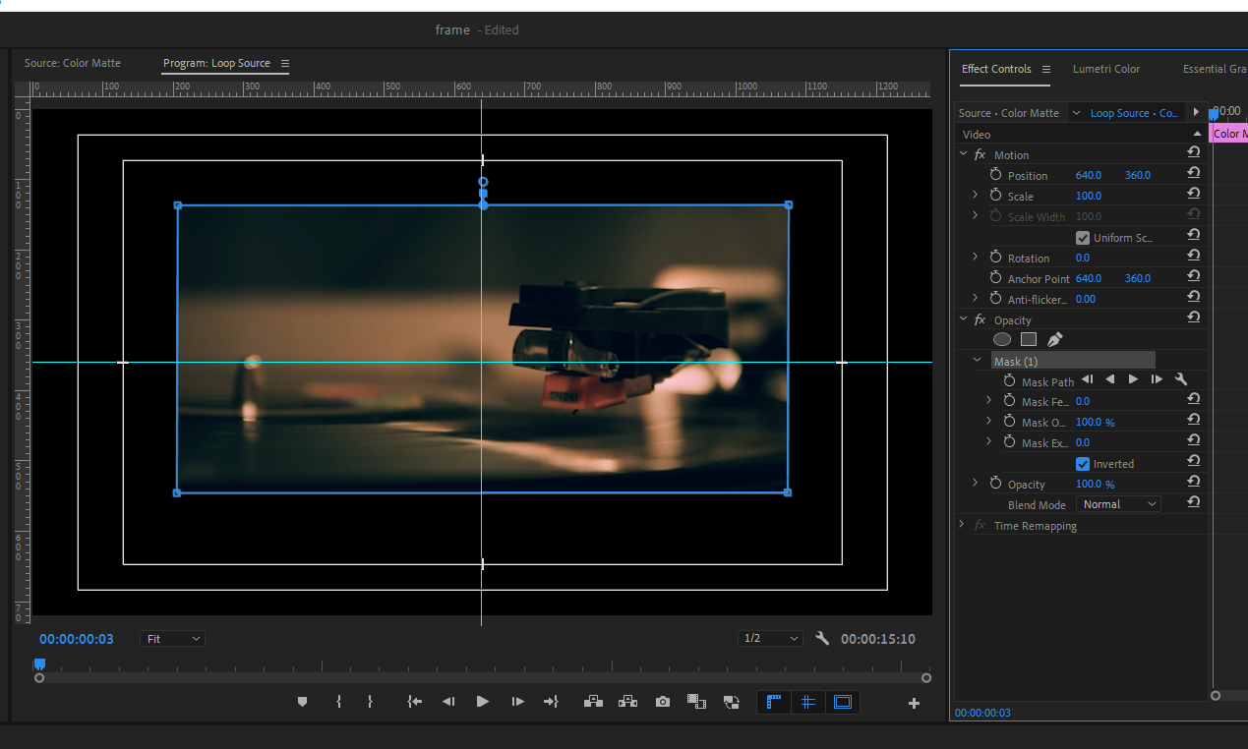Viewport: 1248px width, 749px height.
Task: Open the Fit zoom level dropdown
Action: (172, 639)
